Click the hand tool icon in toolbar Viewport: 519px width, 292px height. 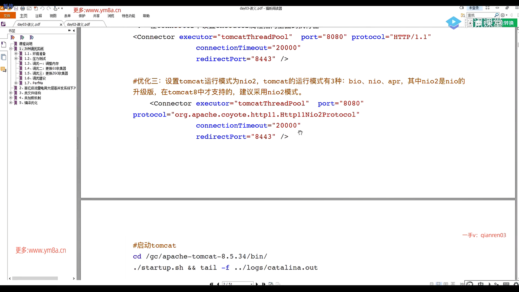[55, 9]
